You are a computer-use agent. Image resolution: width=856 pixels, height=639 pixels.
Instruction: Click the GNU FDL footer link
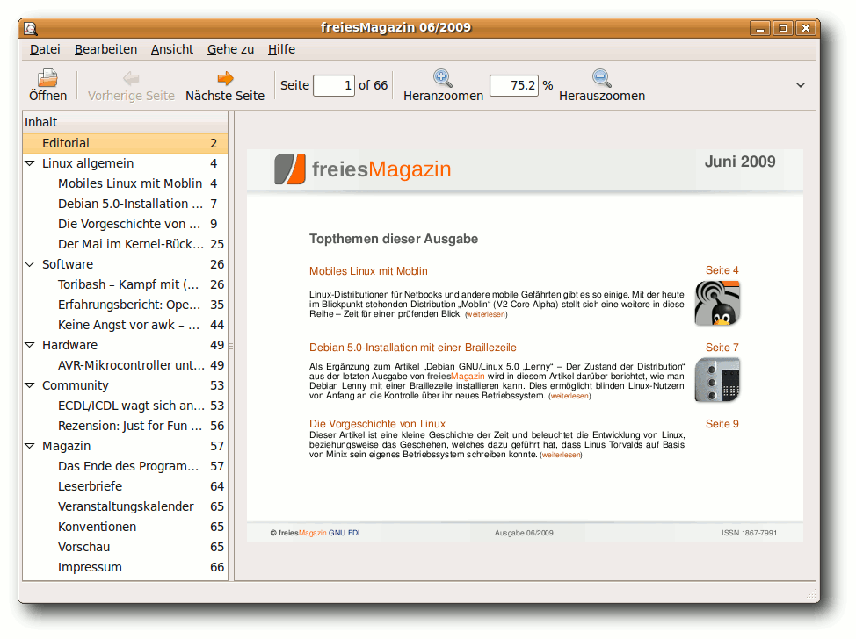tap(345, 533)
